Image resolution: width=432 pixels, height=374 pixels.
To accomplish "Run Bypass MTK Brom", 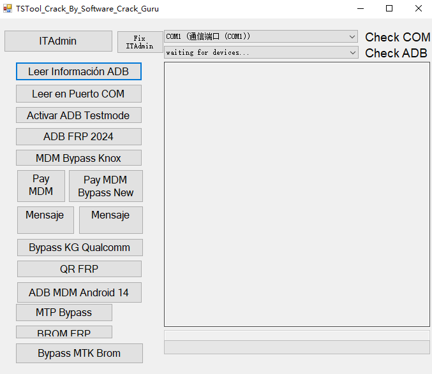I will pos(79,353).
